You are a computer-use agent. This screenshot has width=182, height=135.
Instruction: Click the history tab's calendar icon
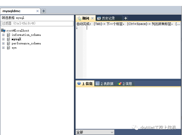(x=99, y=18)
